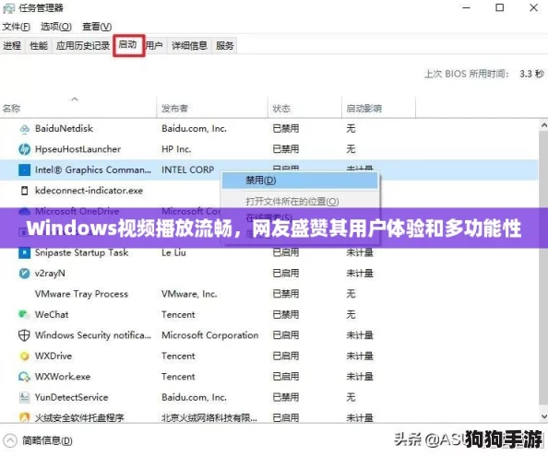Select the v2rayN entry
This screenshot has width=548, height=456.
tap(50, 274)
